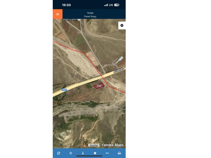
Task: Tap the mosque marker near Mah. Cami
Action: (79, 20)
